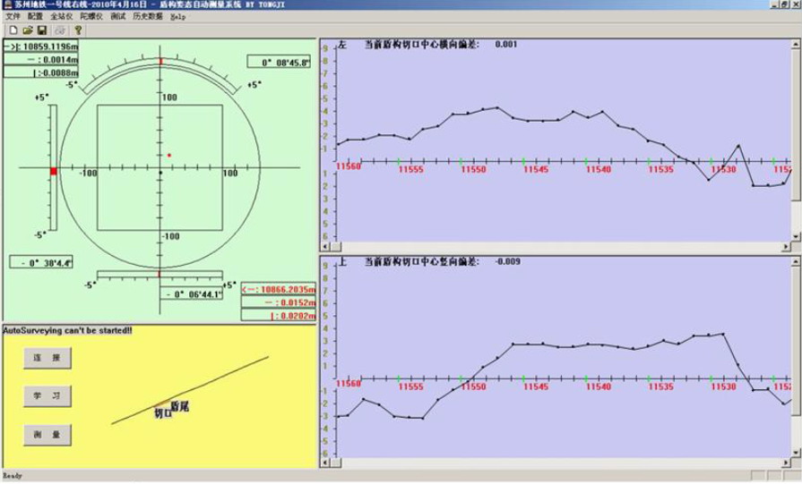Open the 陀螺仪 menu
This screenshot has height=484, width=802.
(91, 16)
